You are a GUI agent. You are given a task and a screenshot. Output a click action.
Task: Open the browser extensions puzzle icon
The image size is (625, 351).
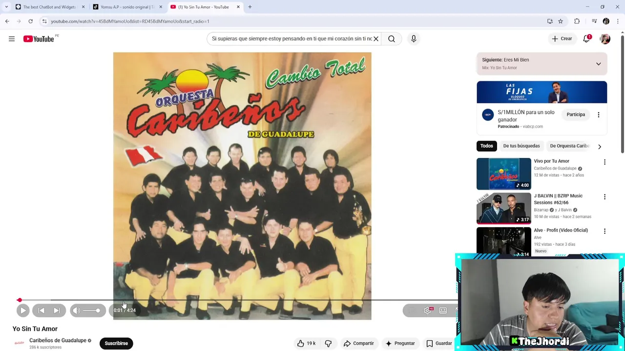577,21
